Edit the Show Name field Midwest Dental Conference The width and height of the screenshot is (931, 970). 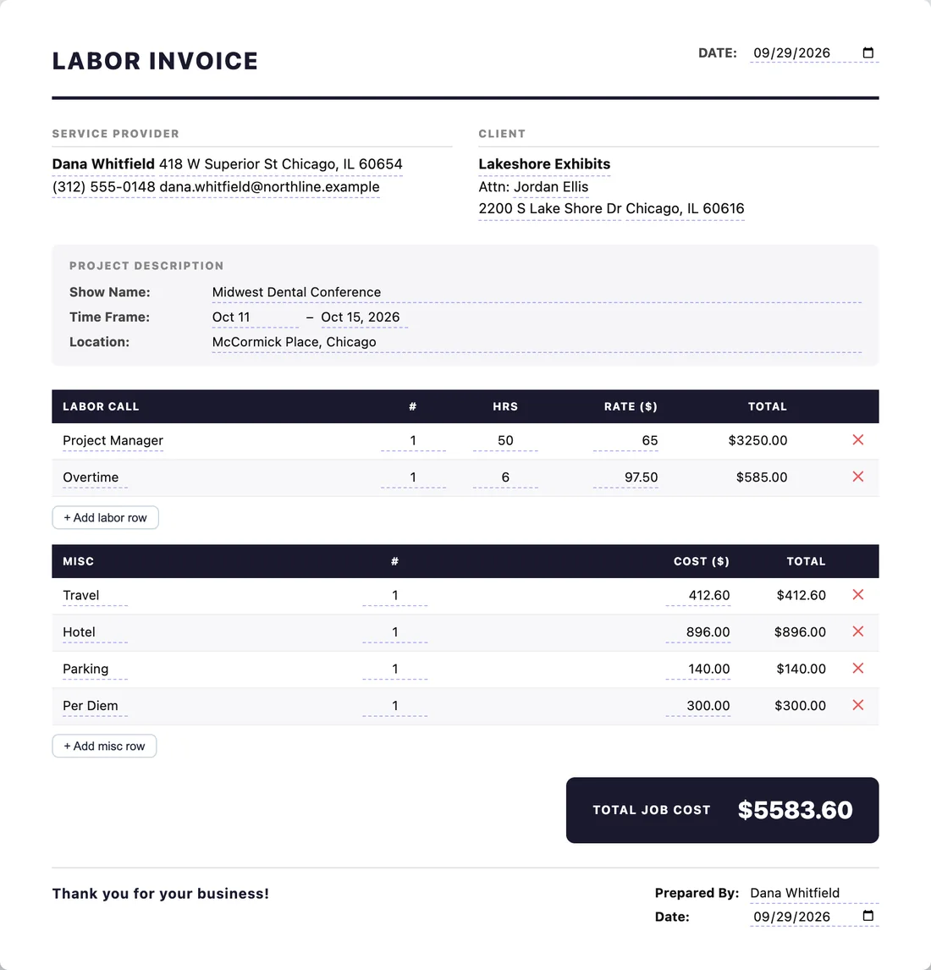click(537, 292)
